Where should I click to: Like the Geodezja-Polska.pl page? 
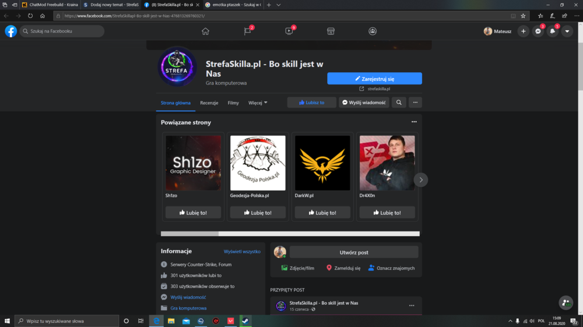pyautogui.click(x=258, y=213)
